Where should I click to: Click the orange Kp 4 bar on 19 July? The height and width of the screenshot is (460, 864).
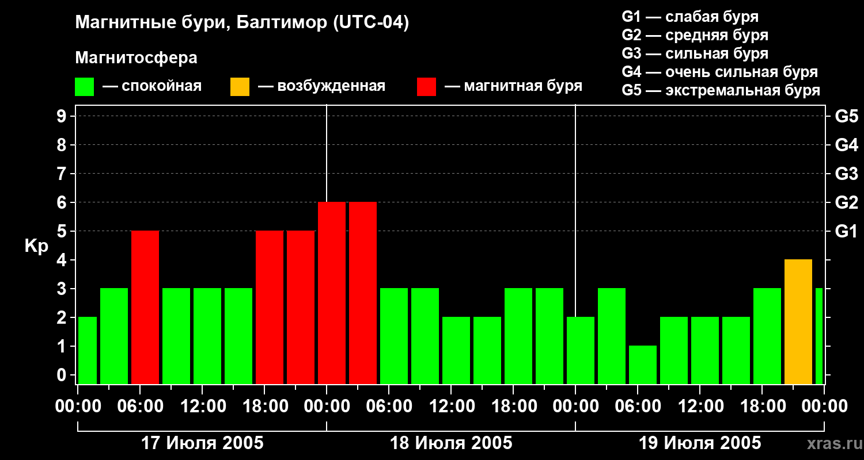coord(798,322)
